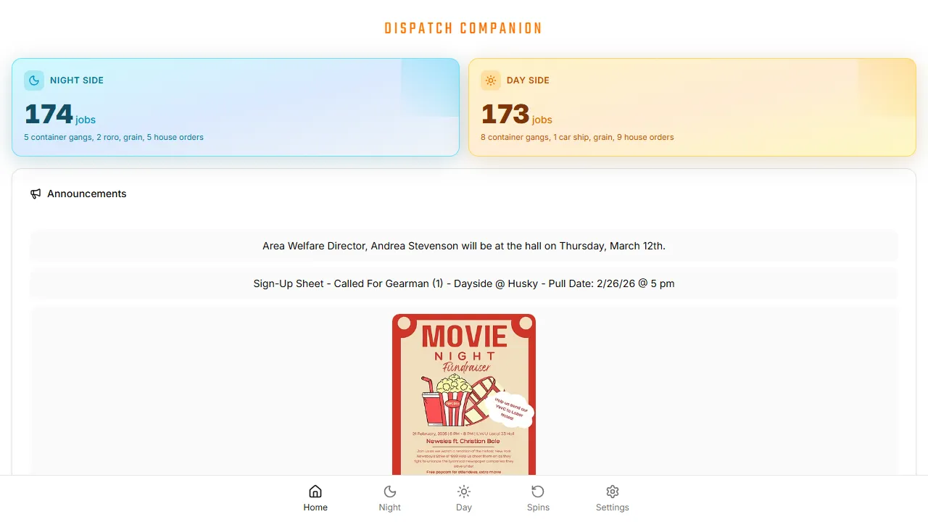Select the Night moon icon in bottom navigation
This screenshot has width=928, height=522.
pos(389,492)
